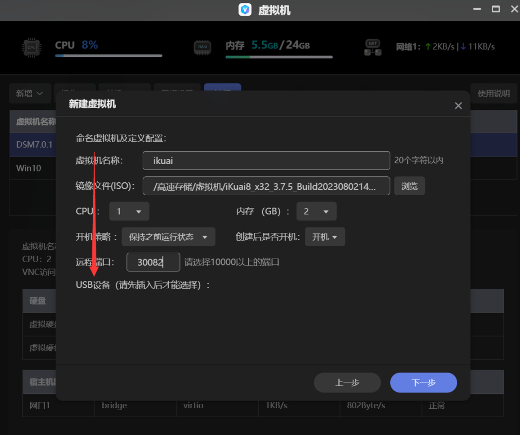Click the 请选择10000以上的端口 hint text

click(231, 262)
